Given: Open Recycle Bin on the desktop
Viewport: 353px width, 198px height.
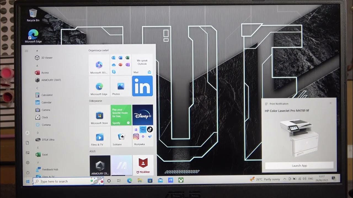Looking at the screenshot, I should pyautogui.click(x=33, y=15).
